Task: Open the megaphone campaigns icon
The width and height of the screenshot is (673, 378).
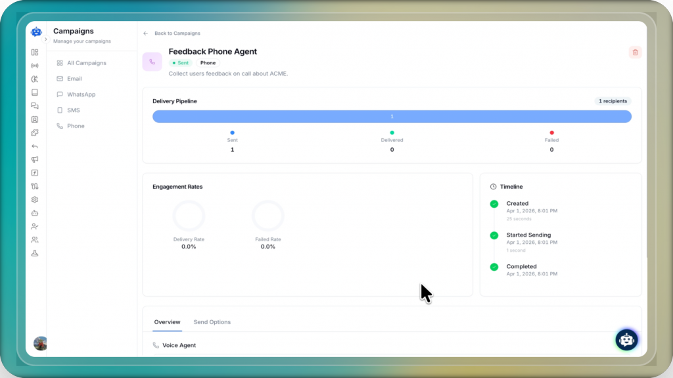Action: point(35,160)
